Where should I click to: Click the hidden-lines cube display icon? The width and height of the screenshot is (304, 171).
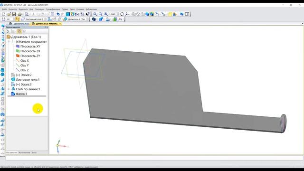(138, 14)
